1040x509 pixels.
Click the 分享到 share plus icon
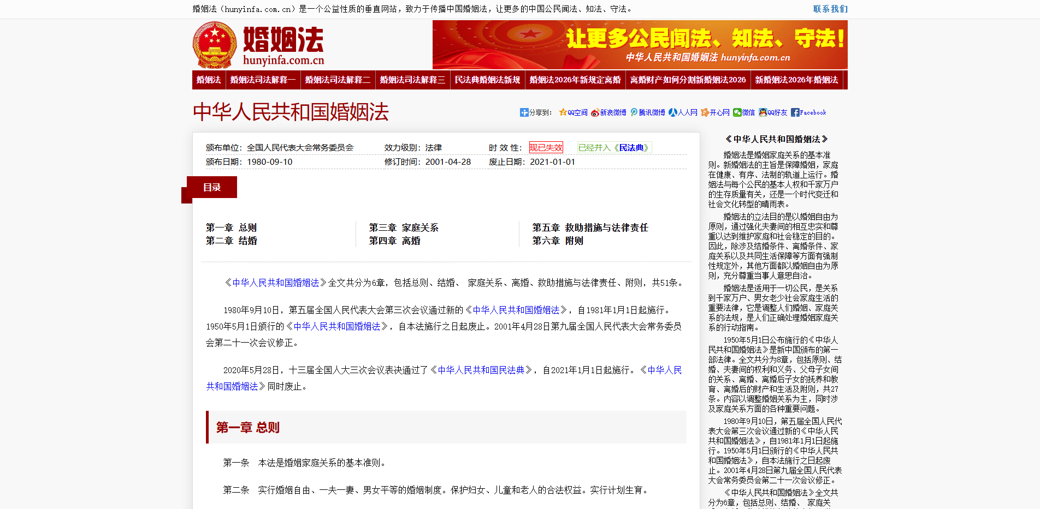tap(524, 112)
